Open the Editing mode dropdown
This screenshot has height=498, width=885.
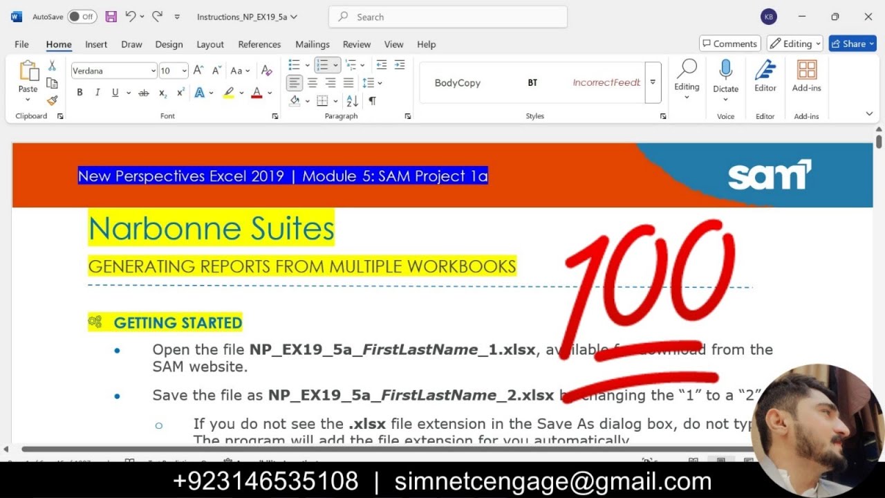(794, 44)
